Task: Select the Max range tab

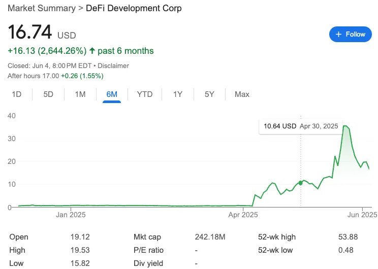Action: [242, 94]
